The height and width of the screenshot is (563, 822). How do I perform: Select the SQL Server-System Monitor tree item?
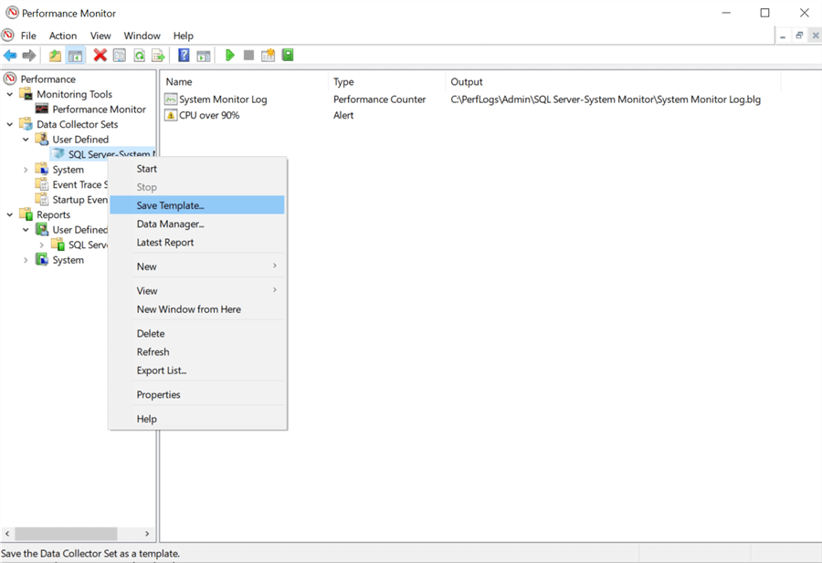point(102,154)
